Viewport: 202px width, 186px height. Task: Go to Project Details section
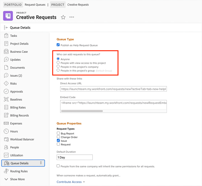[x=19, y=44]
